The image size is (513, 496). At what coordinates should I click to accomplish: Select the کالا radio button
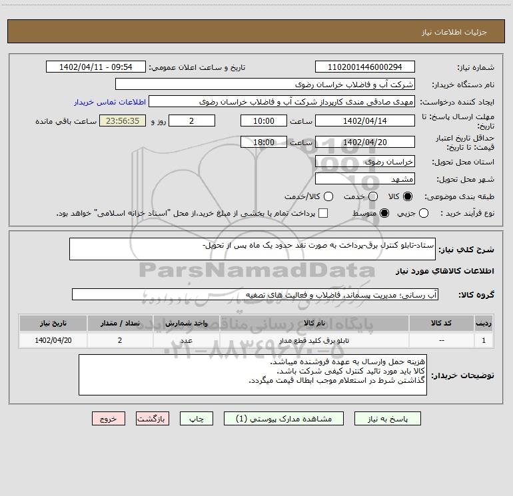408,196
